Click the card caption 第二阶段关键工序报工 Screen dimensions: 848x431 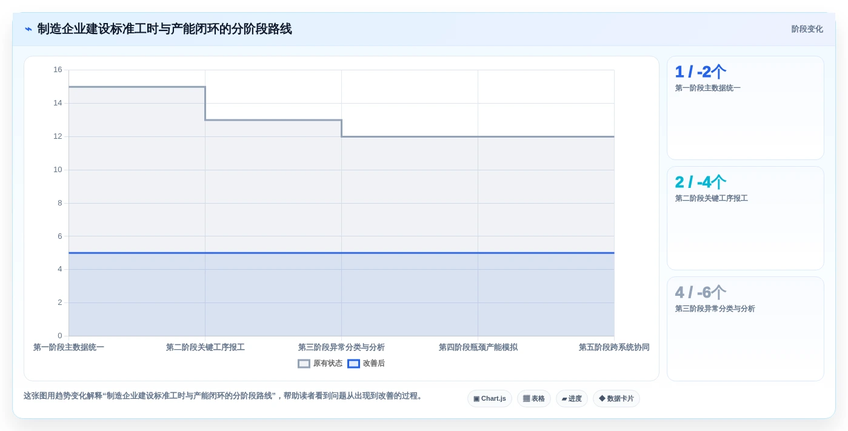(x=711, y=198)
